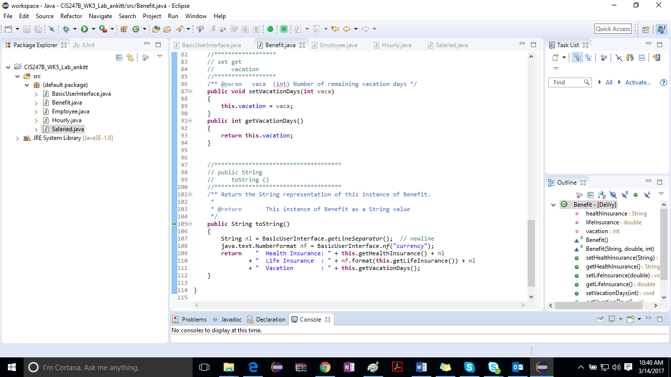Click the editor vertical scrollbar thumb
This screenshot has width=671, height=377.
coord(531,253)
